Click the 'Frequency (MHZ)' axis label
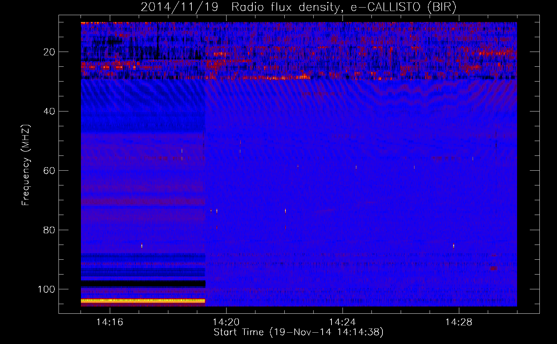The height and width of the screenshot is (344, 557). coord(26,165)
